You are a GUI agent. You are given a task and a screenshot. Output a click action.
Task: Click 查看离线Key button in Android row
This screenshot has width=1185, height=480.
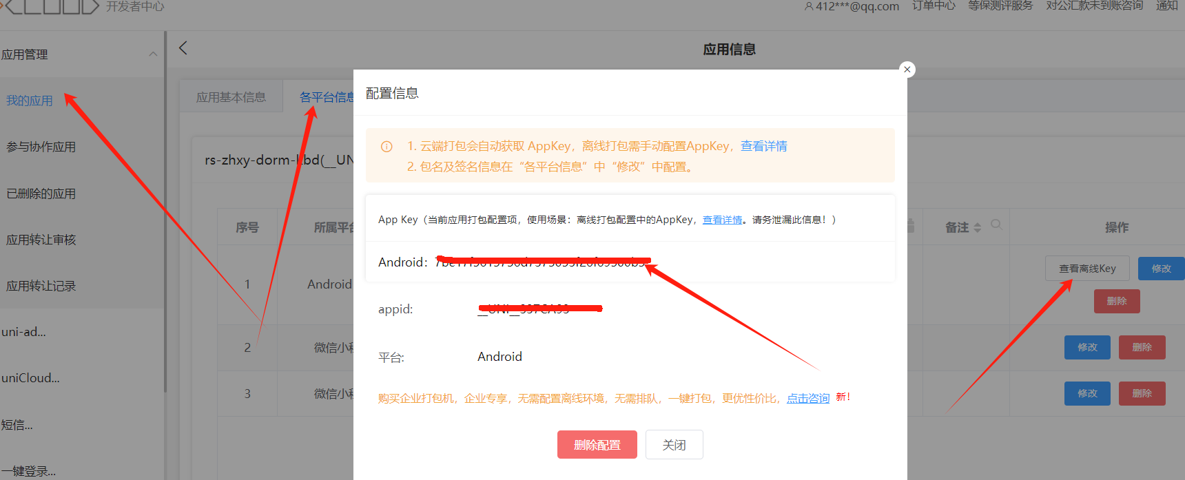click(x=1087, y=269)
